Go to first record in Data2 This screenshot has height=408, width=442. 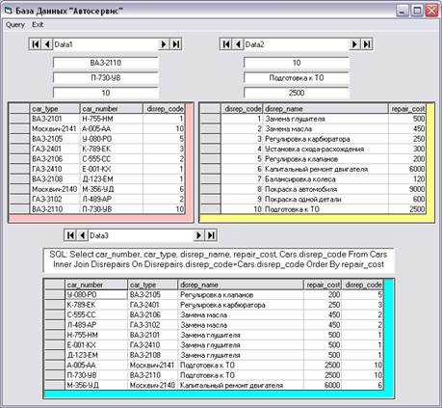pos(226,44)
